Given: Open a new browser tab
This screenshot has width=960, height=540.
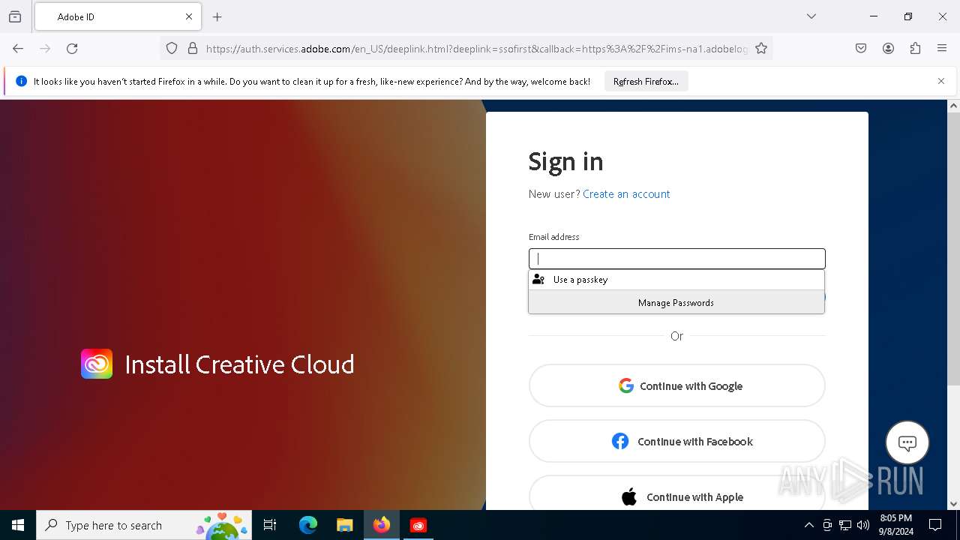Looking at the screenshot, I should tap(217, 16).
